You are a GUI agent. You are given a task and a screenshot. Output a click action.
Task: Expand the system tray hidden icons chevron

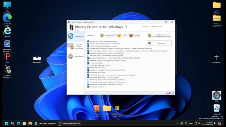click(177, 123)
